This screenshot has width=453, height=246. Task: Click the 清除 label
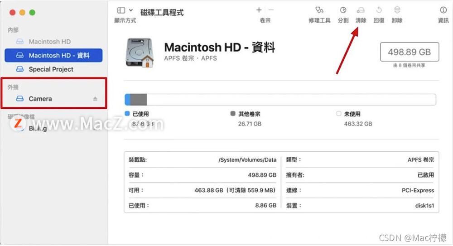coord(361,20)
